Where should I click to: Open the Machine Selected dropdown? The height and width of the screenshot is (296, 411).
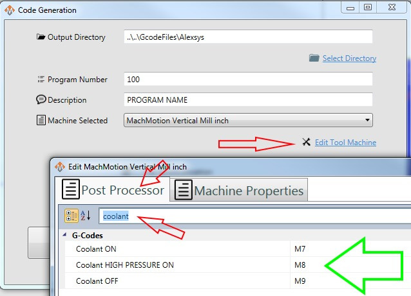coord(367,120)
